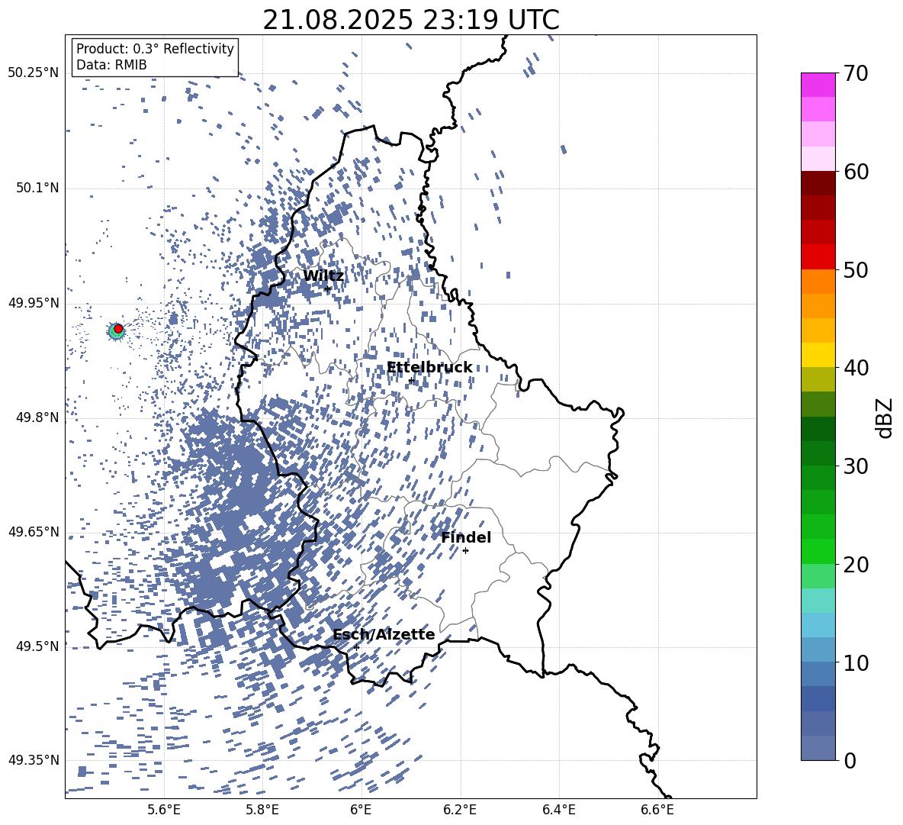Click the Esch/Alzette cross marker

point(356,647)
